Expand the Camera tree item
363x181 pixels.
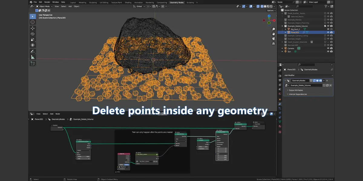click(x=283, y=48)
